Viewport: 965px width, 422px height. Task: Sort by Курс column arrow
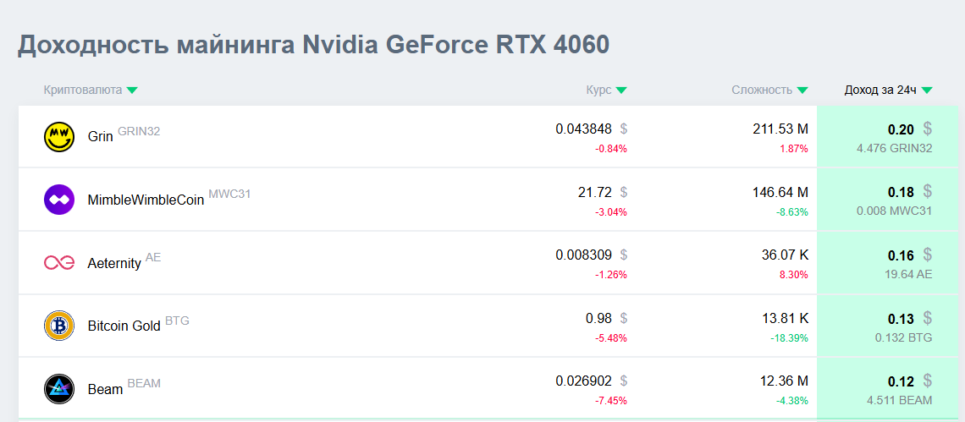click(x=621, y=90)
